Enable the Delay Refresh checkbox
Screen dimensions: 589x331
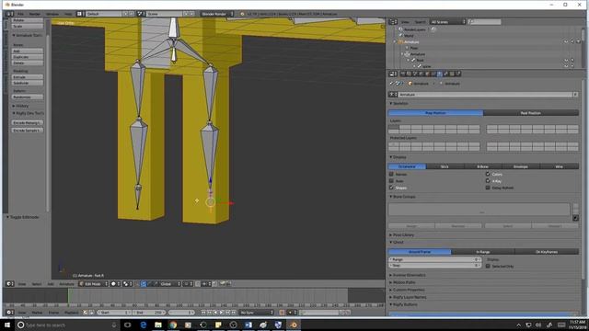(488, 188)
